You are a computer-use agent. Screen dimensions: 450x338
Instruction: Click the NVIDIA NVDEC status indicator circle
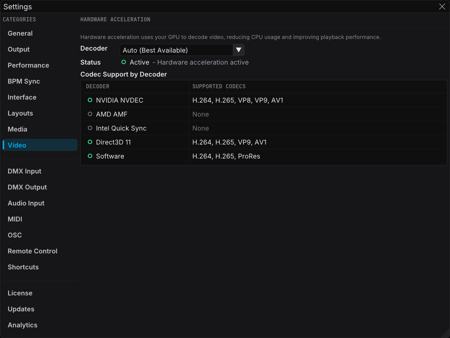click(x=90, y=100)
